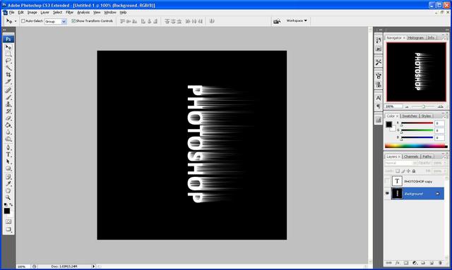The image size is (452, 270).
Task: Enable the Auto-Select checkbox
Action: point(23,21)
